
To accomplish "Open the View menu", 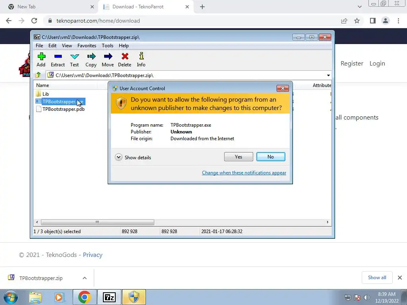I will coord(67,46).
